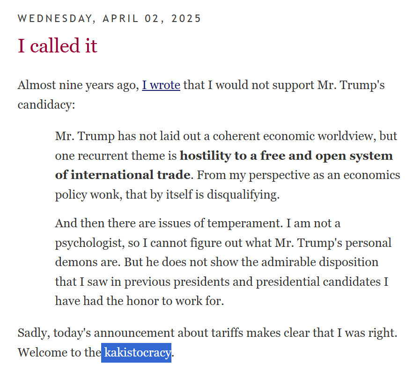Screen dimensions: 413x372
Task: Click the phrase "presidential candidates"
Action: (318, 282)
